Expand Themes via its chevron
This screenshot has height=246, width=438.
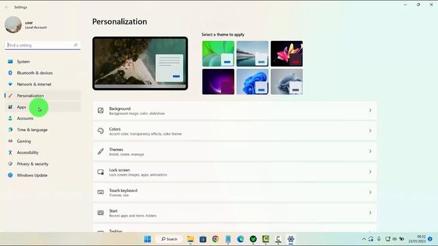pyautogui.click(x=370, y=152)
